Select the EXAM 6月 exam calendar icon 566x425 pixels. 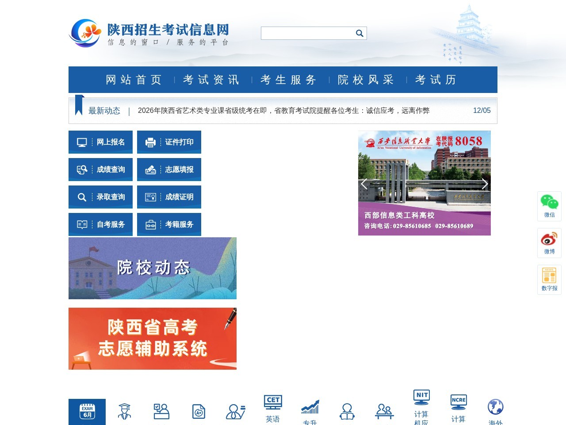87,412
